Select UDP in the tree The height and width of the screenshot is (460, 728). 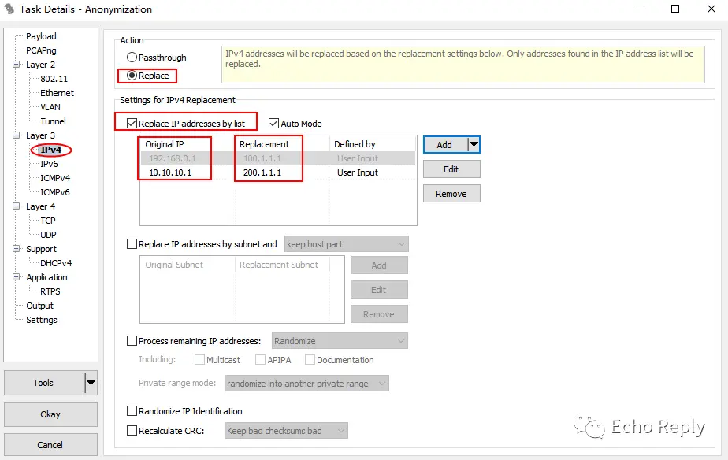tap(48, 235)
